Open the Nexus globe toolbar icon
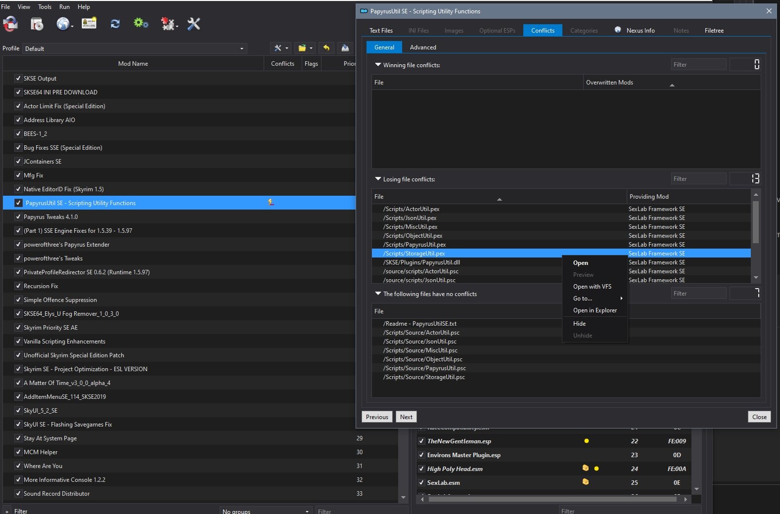The height and width of the screenshot is (514, 780). click(x=63, y=23)
